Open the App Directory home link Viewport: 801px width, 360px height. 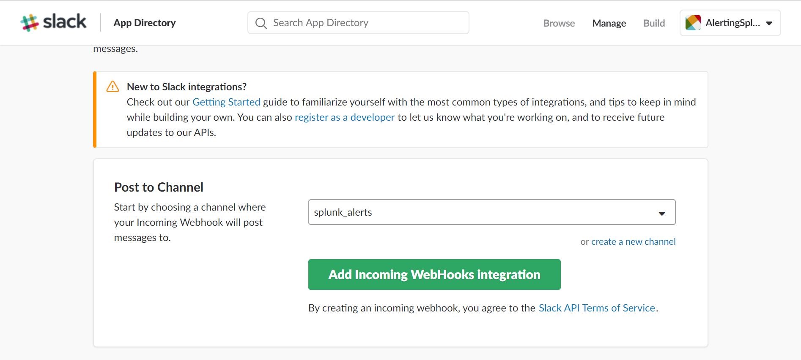[145, 23]
